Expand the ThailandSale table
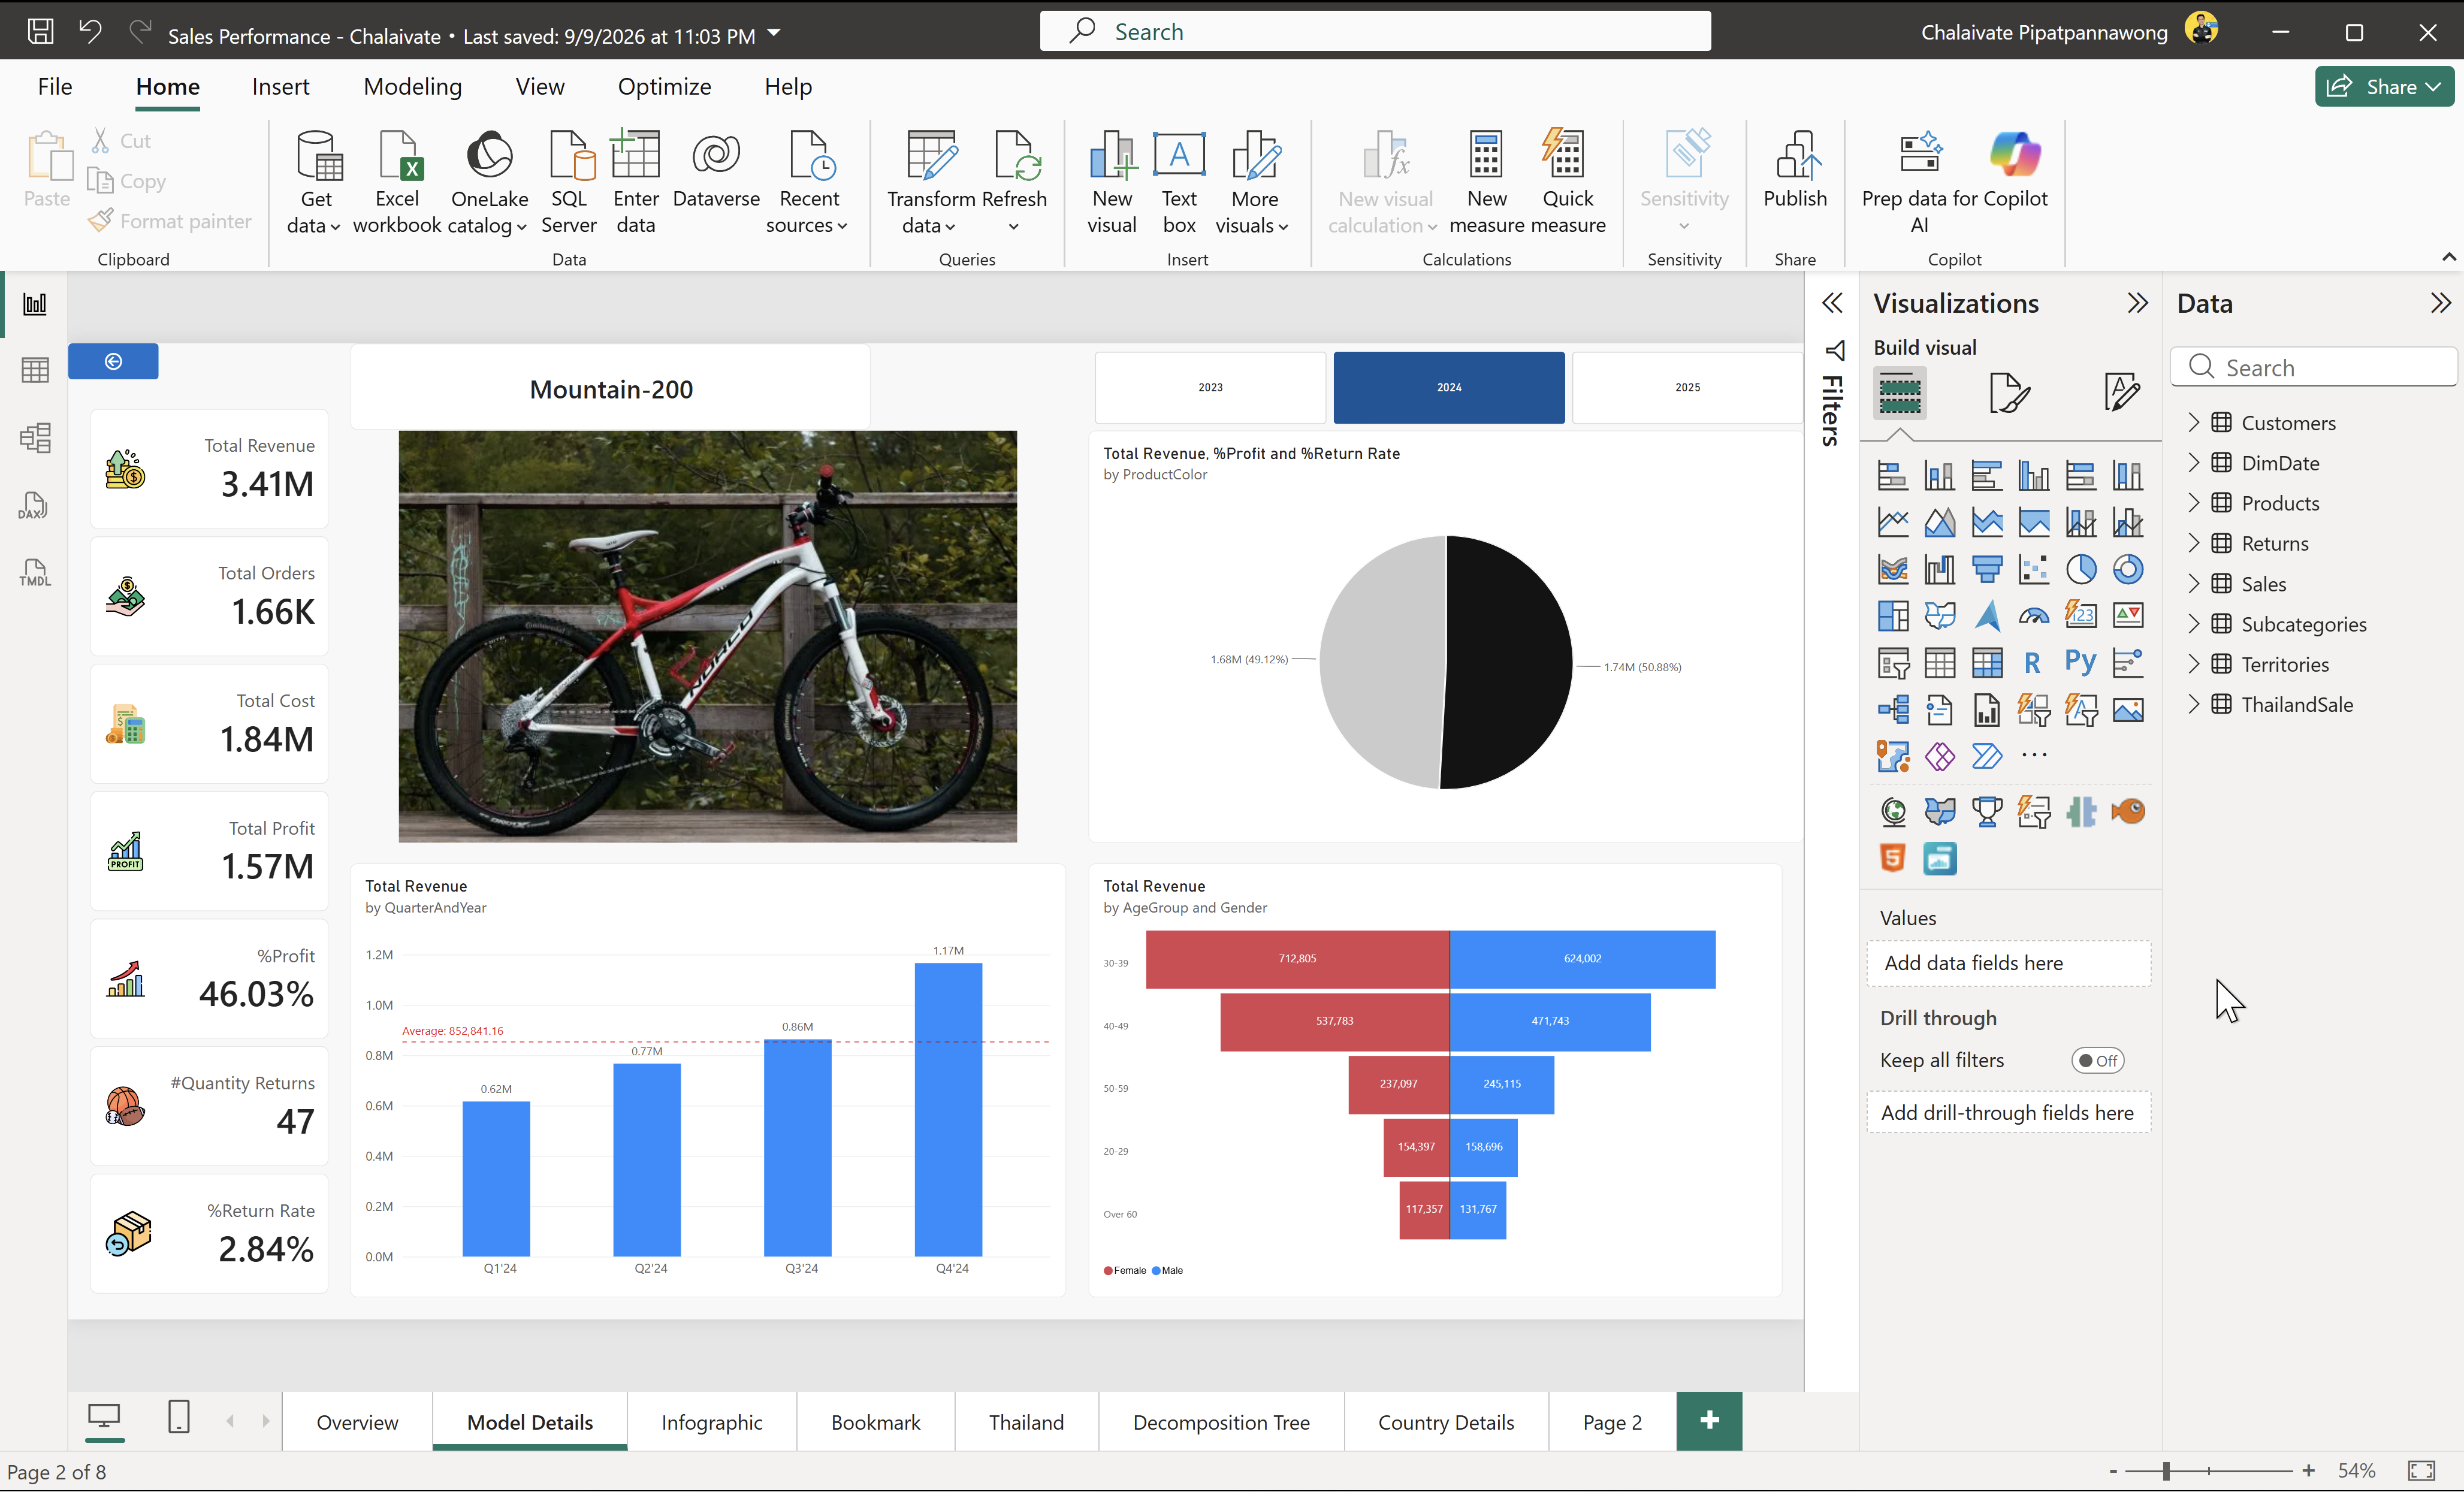2464x1492 pixels. click(x=2194, y=704)
